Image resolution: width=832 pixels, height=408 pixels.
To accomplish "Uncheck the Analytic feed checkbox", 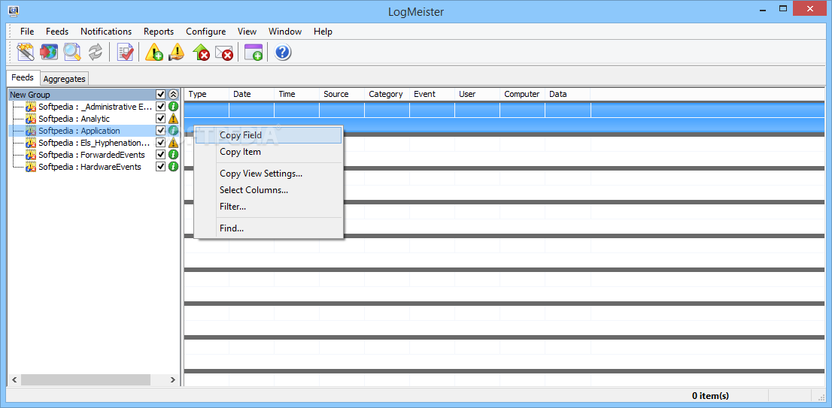I will (161, 119).
